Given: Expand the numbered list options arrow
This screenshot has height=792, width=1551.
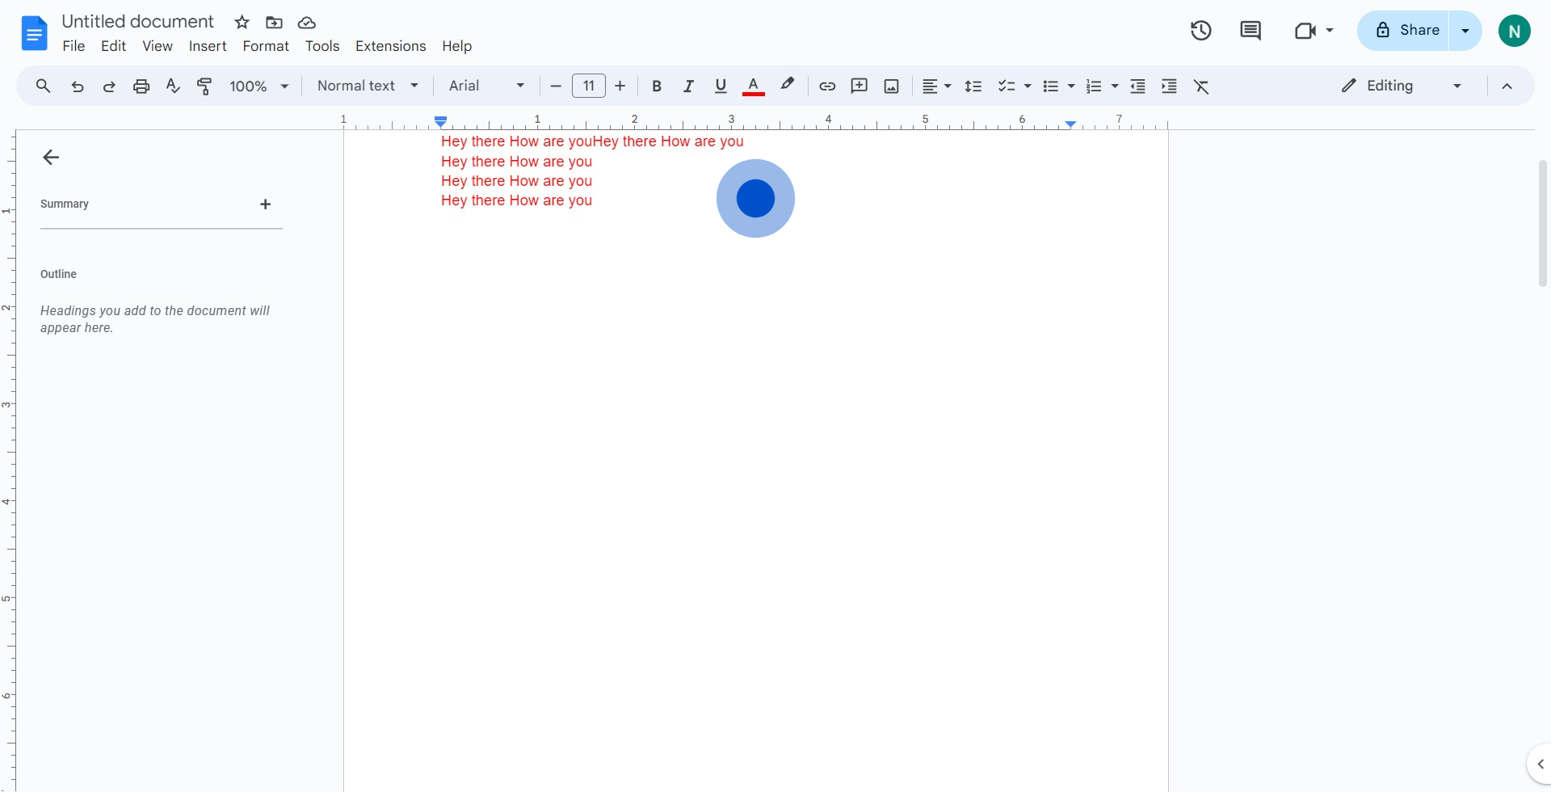Looking at the screenshot, I should point(1115,86).
